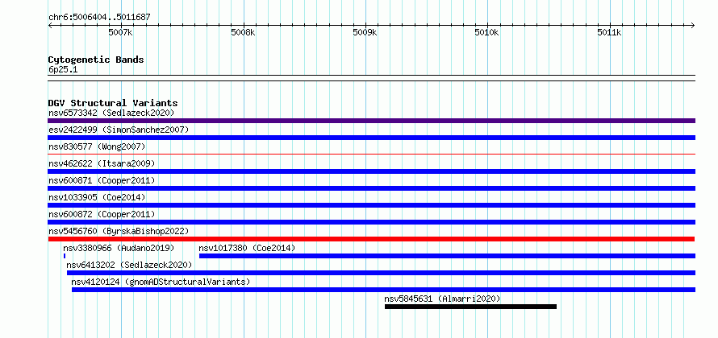Click the blue nsv600871 variant bar
This screenshot has width=718, height=338.
[371, 188]
